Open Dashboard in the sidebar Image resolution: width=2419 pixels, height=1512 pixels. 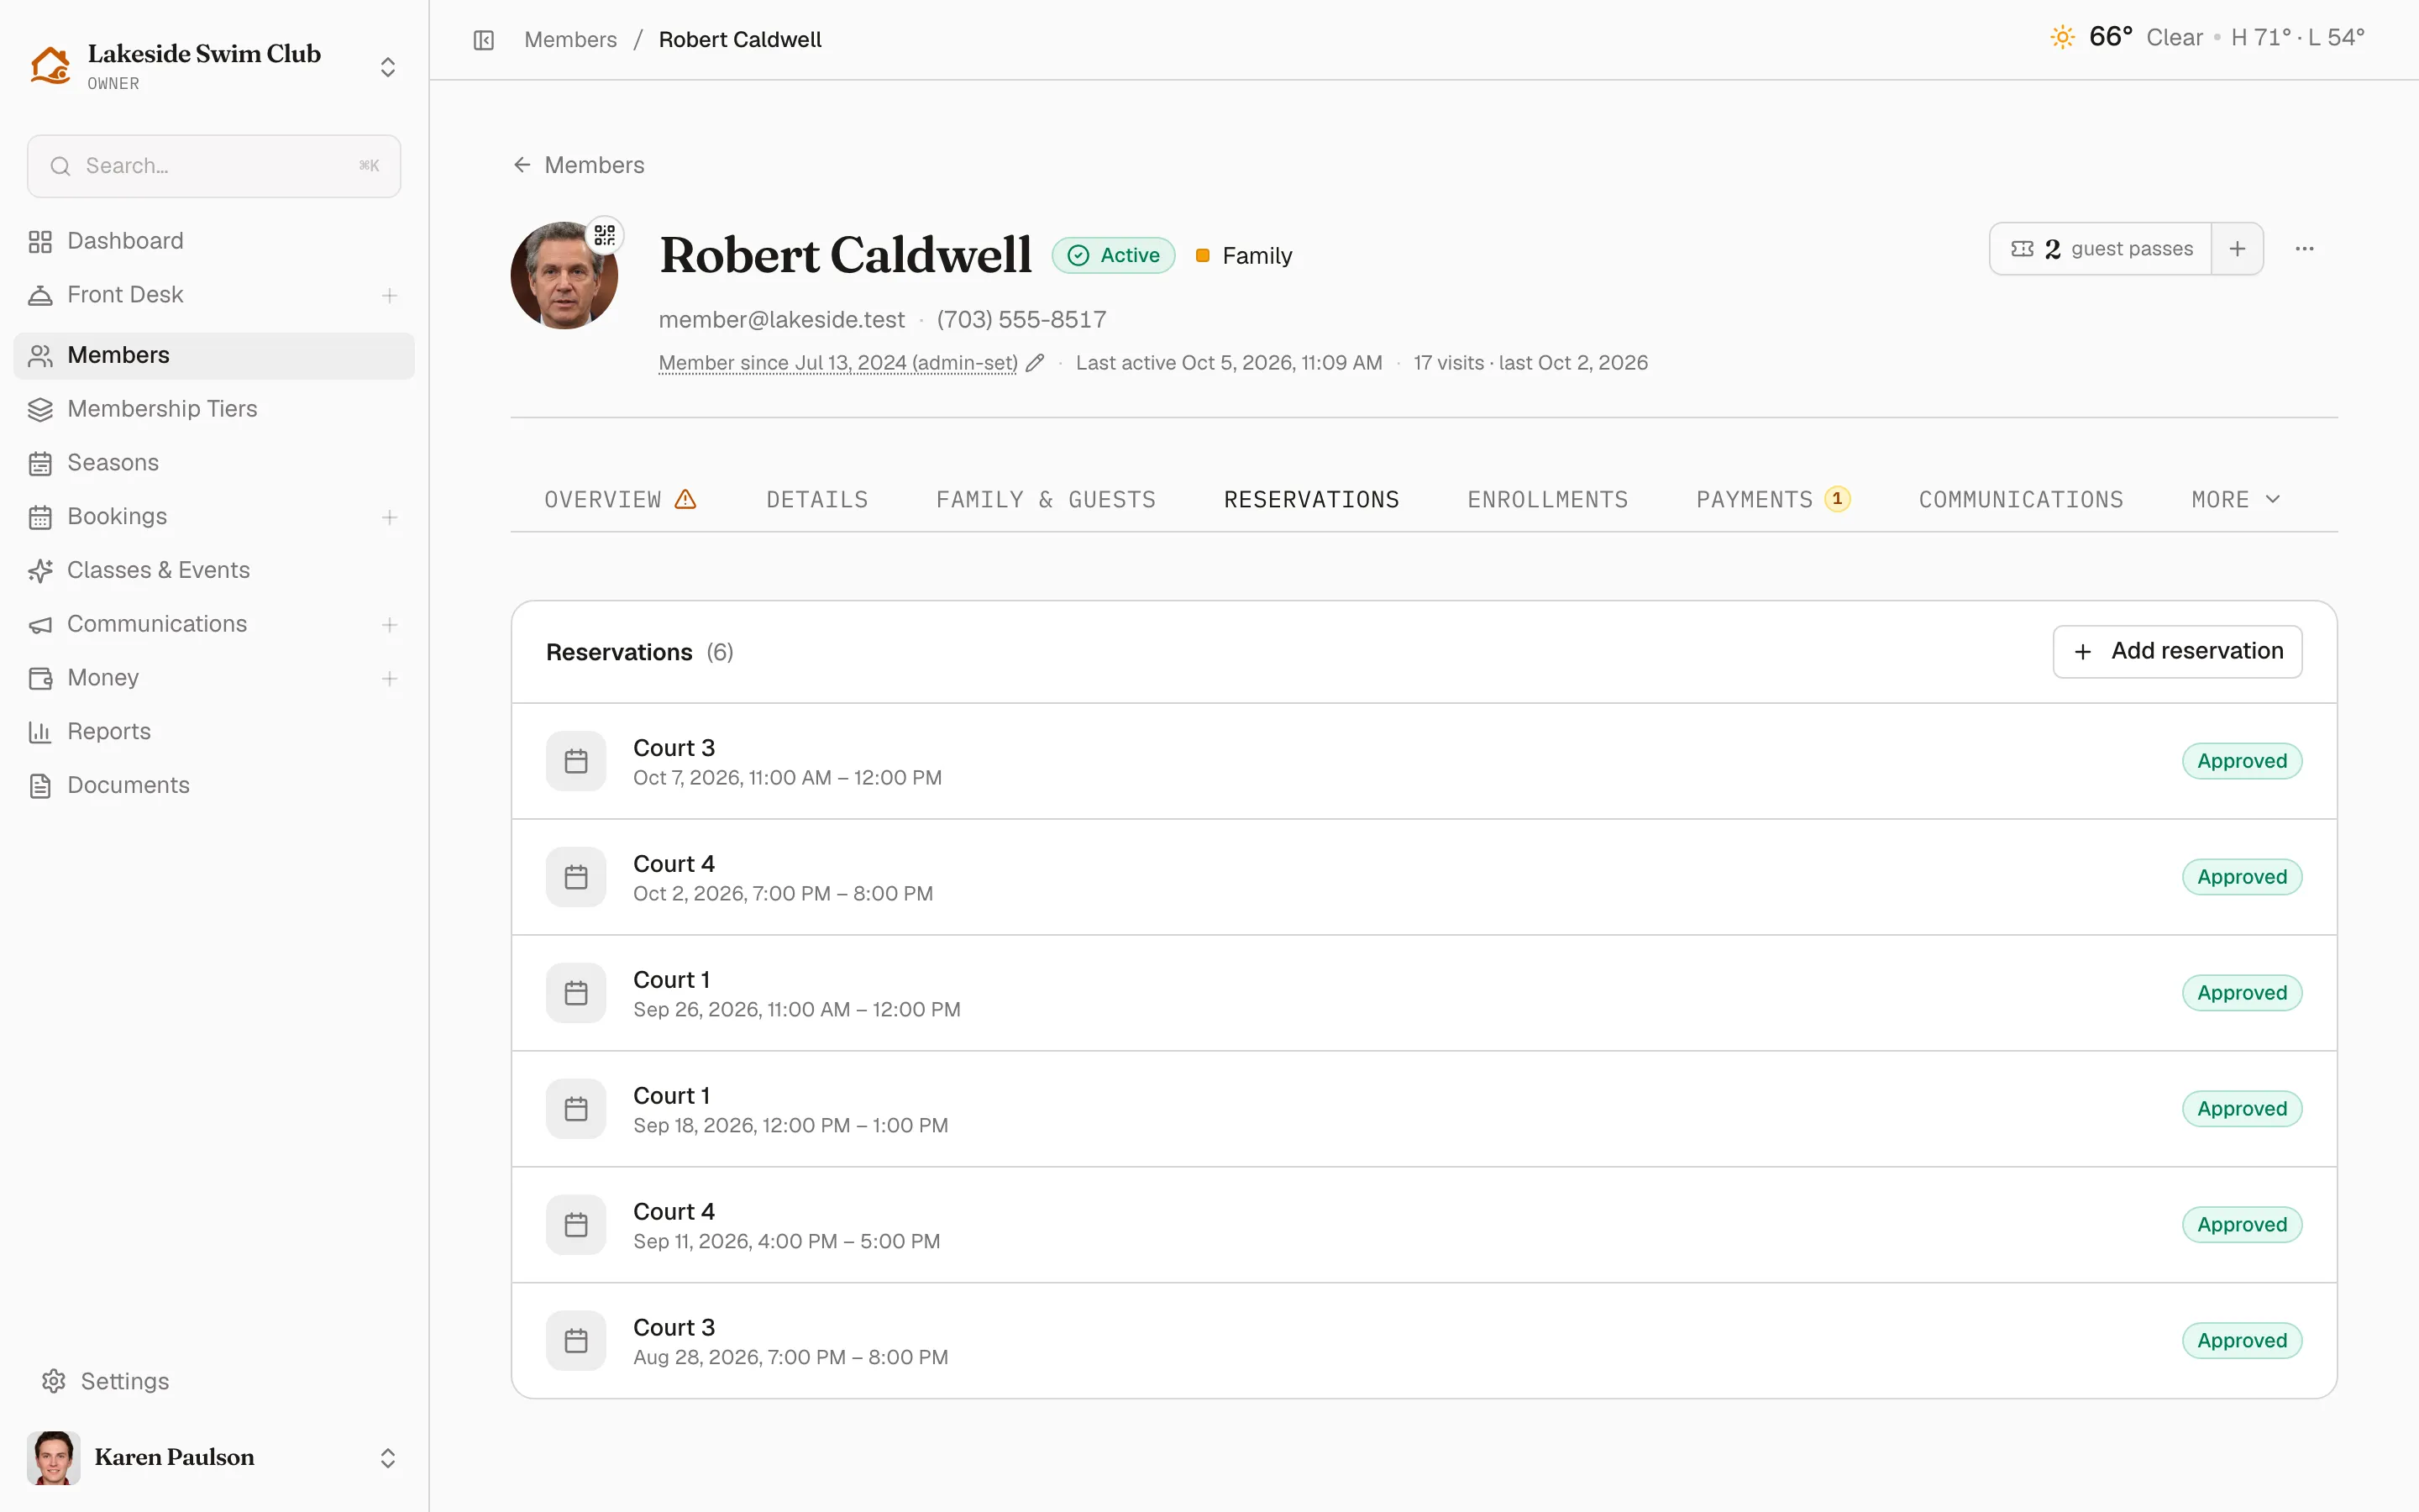pos(214,241)
